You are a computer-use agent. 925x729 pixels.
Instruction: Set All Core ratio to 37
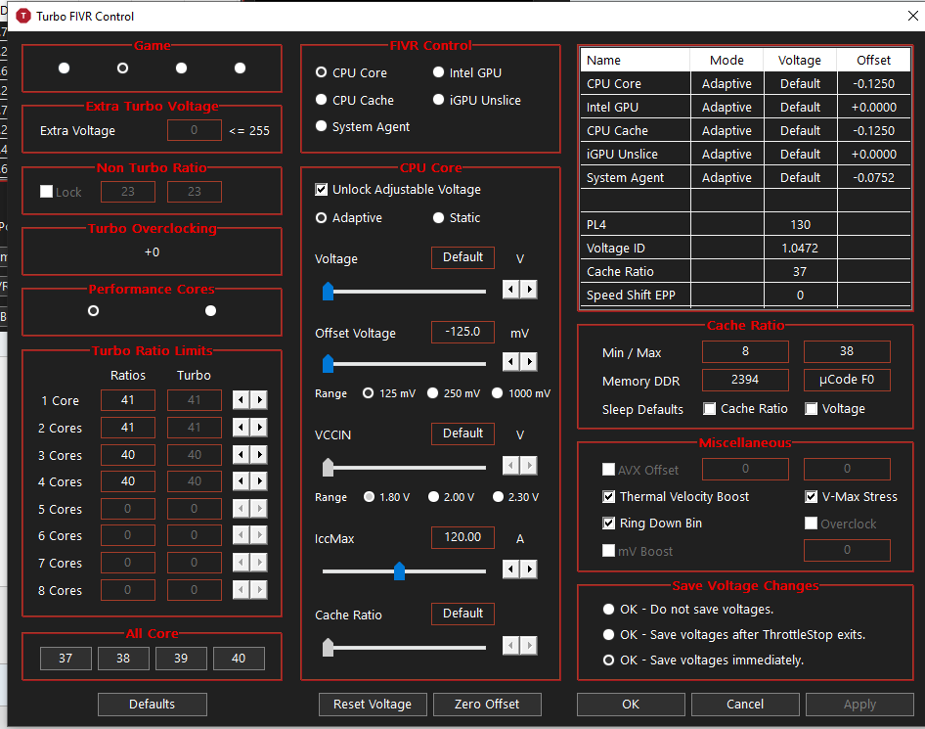pos(66,659)
